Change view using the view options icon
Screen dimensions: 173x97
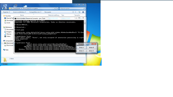[x=73, y=12]
